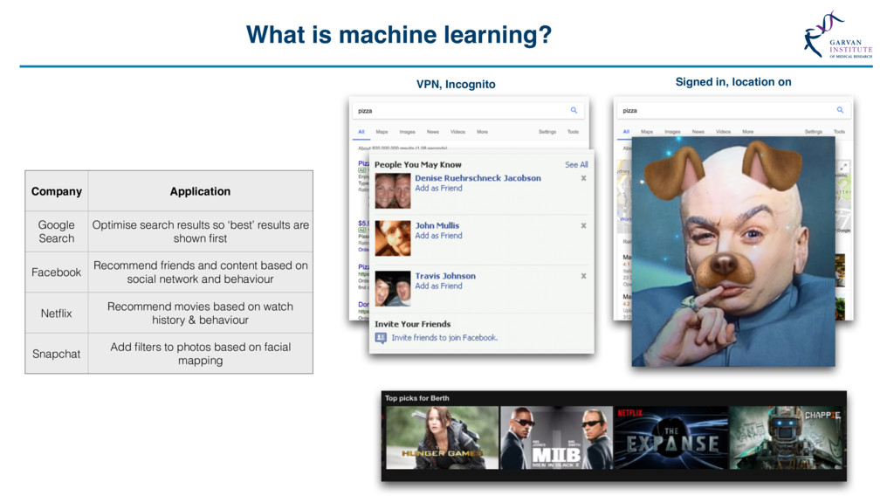Click the 'Company' column header
894x503 pixels.
[x=57, y=191]
